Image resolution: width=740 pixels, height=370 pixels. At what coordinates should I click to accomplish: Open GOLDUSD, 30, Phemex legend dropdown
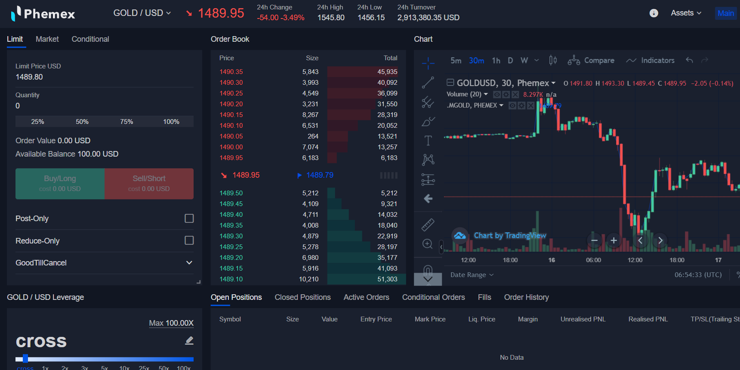point(553,83)
